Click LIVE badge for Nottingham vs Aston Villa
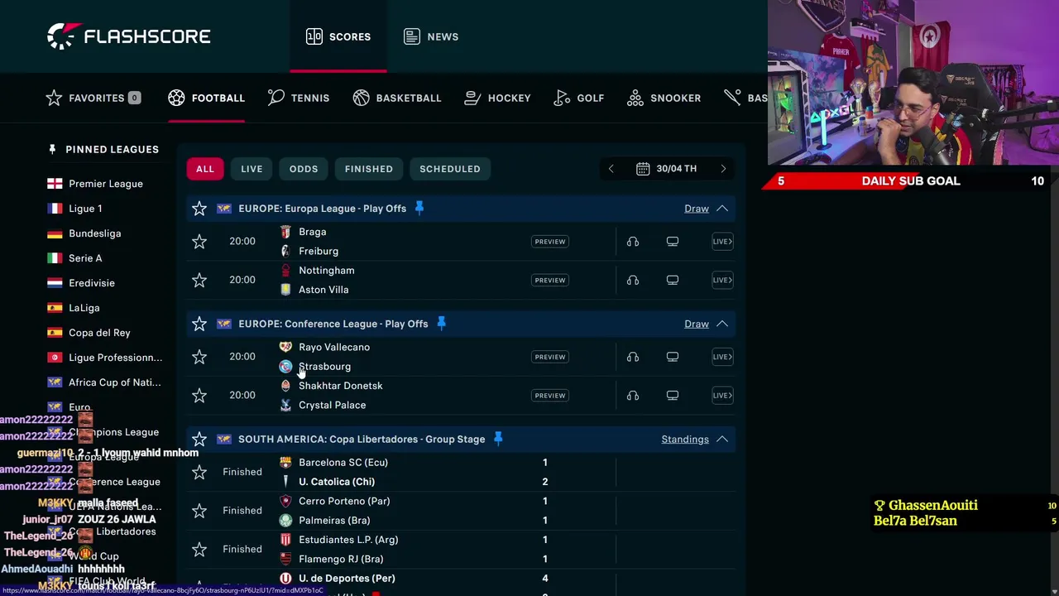The height and width of the screenshot is (596, 1059). 722,280
